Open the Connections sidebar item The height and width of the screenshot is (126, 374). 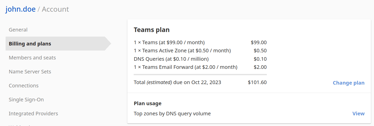[x=23, y=86]
